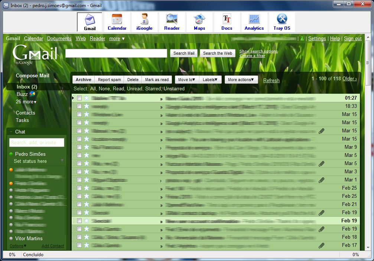The height and width of the screenshot is (261, 374).
Task: Open the Analytics chart icon
Action: pos(254,19)
